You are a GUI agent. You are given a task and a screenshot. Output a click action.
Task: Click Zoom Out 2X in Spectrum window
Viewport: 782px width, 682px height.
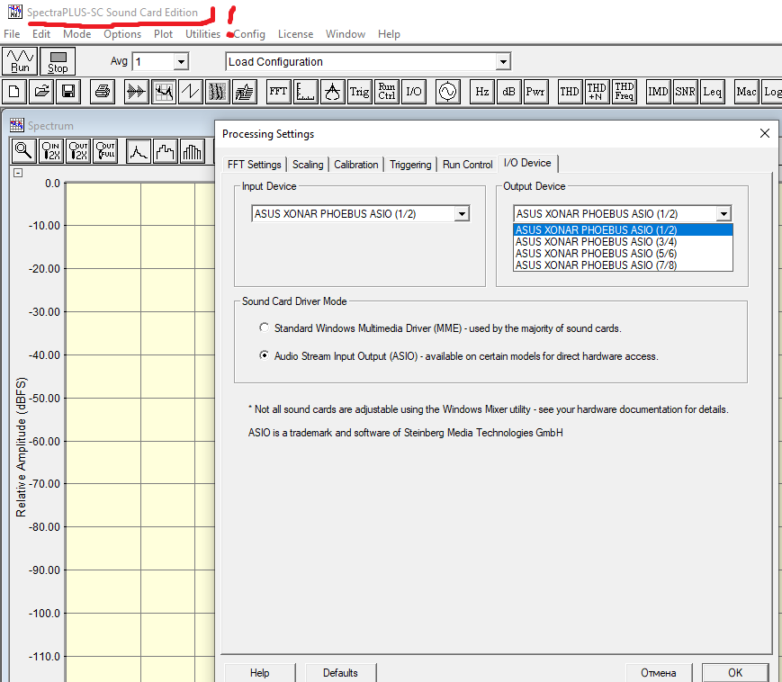pyautogui.click(x=78, y=150)
